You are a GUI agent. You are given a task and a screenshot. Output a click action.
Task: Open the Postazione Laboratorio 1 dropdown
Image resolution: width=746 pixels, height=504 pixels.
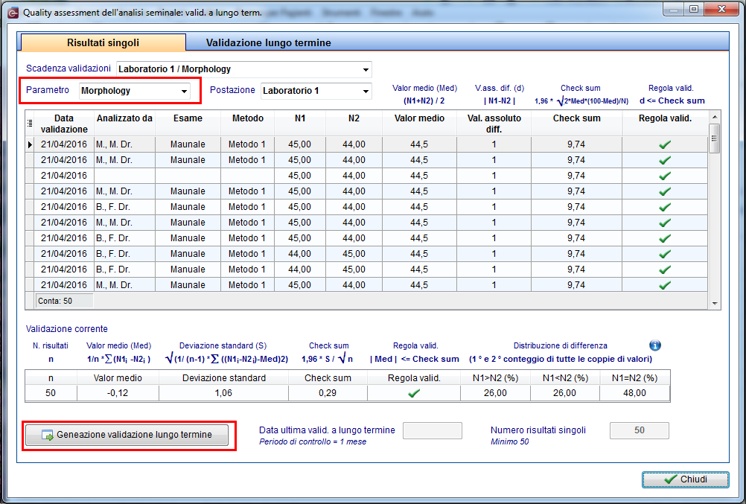click(x=366, y=91)
